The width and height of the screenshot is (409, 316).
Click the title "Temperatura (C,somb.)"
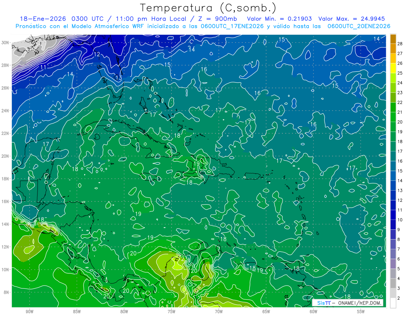coord(208,8)
